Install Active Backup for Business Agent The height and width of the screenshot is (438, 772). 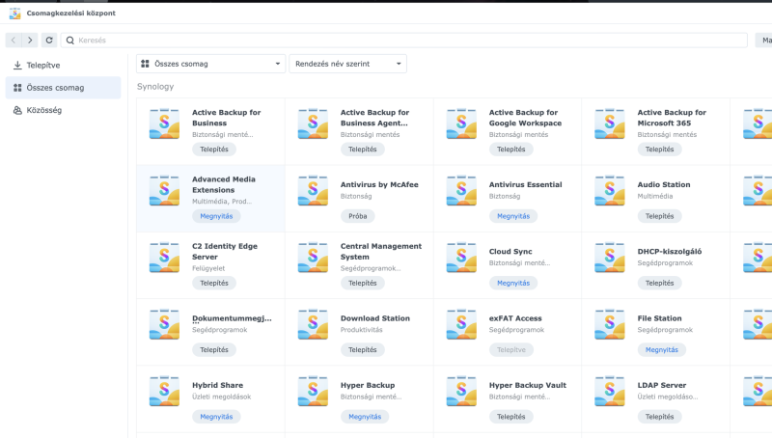(363, 150)
